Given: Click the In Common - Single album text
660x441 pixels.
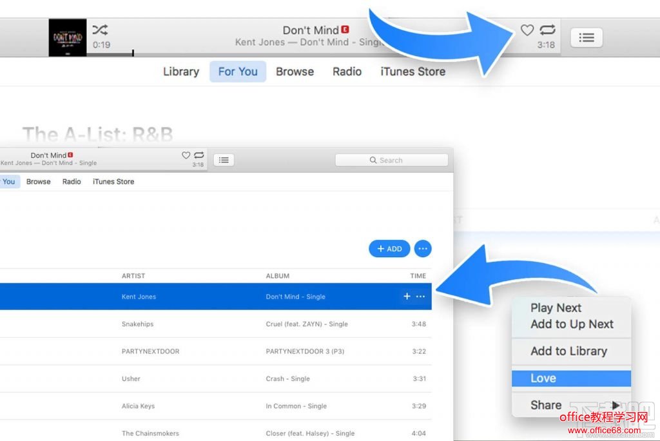Looking at the screenshot, I should 296,406.
